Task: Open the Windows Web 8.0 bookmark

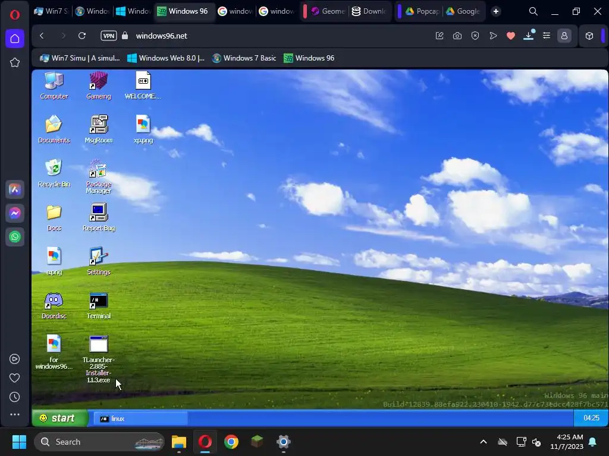Action: point(166,58)
